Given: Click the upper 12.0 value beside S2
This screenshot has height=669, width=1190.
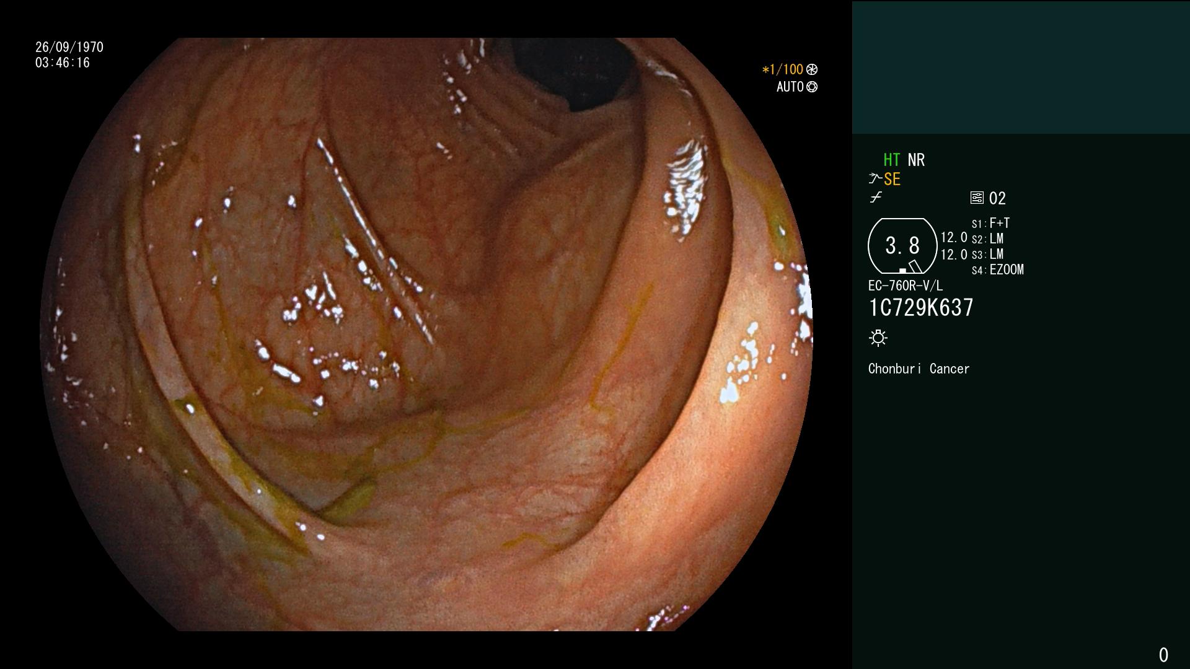Looking at the screenshot, I should pos(954,237).
